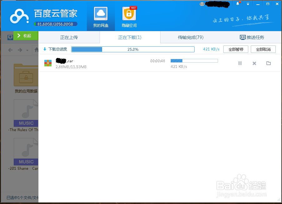This screenshot has width=282, height=204.
Task: Select the 正在下载(1) tab
Action: point(130,37)
